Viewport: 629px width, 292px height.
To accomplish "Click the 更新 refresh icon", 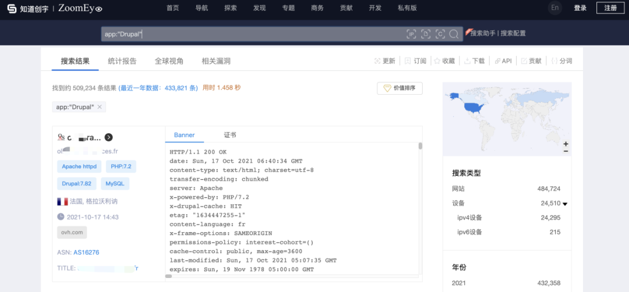I will point(377,61).
